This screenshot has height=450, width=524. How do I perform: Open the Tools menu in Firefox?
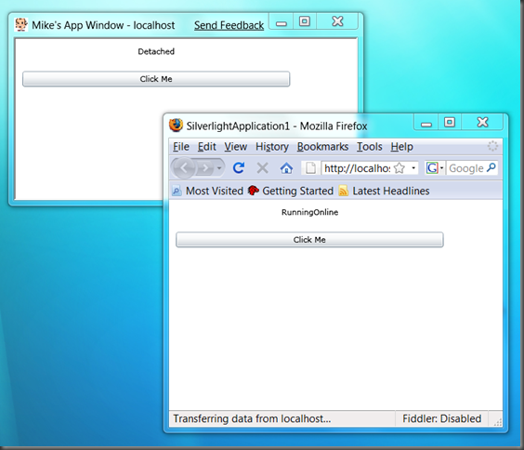[x=369, y=147]
